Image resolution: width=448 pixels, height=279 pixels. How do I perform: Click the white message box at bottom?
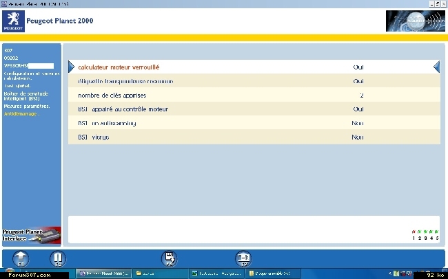(x=254, y=230)
